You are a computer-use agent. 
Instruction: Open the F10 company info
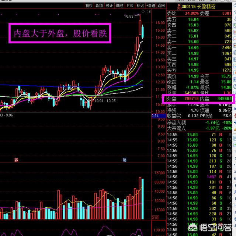pos(130,6)
